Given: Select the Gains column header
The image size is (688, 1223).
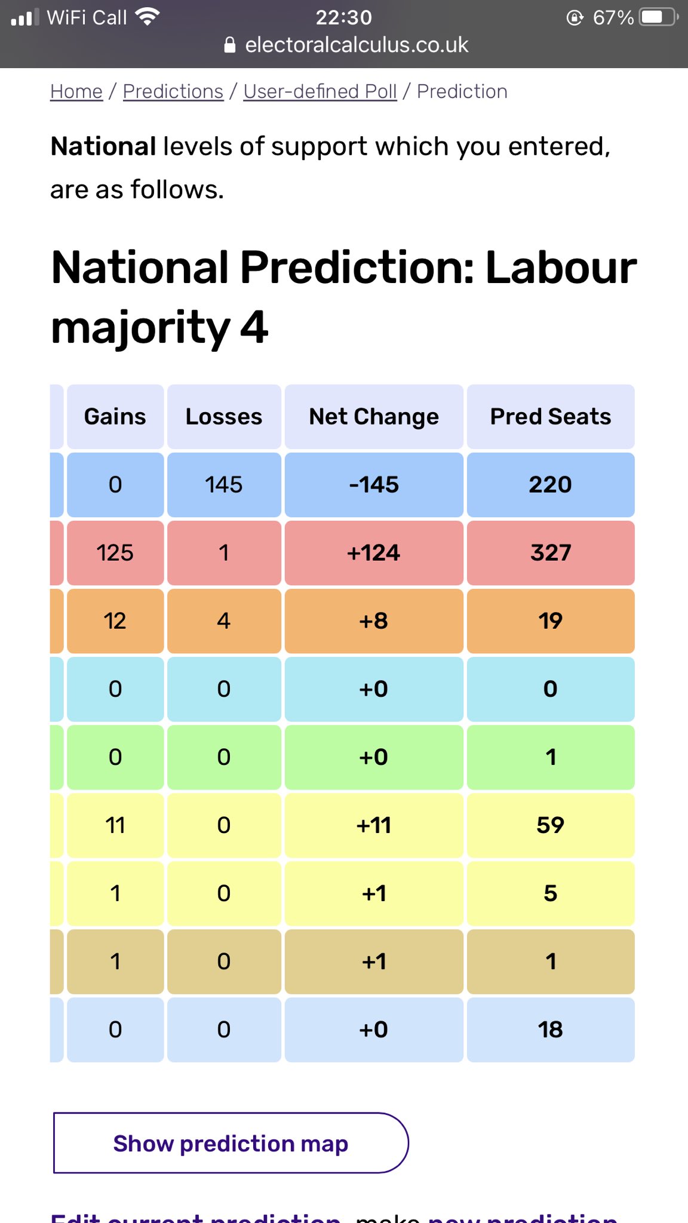Looking at the screenshot, I should (115, 417).
